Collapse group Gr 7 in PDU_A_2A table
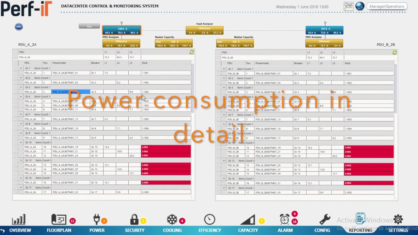 pos(21,115)
